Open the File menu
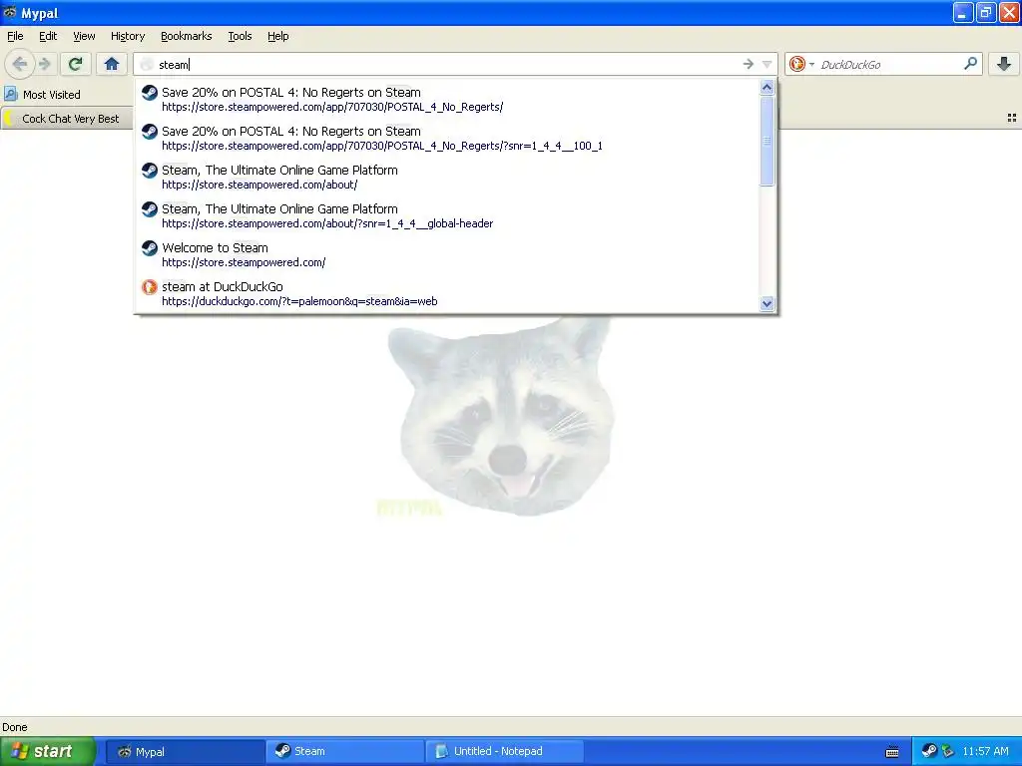The width and height of the screenshot is (1022, 766). [15, 36]
